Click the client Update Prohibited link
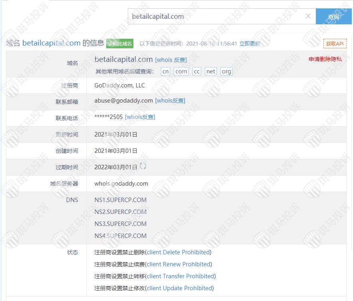Screen dimensions: 353x301 (x=179, y=288)
